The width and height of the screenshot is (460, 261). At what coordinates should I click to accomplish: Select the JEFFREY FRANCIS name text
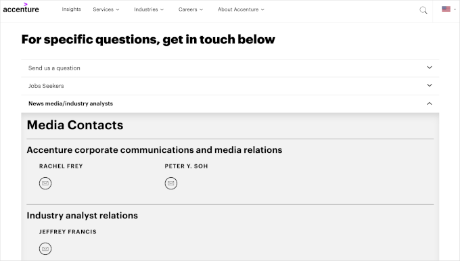coord(68,232)
